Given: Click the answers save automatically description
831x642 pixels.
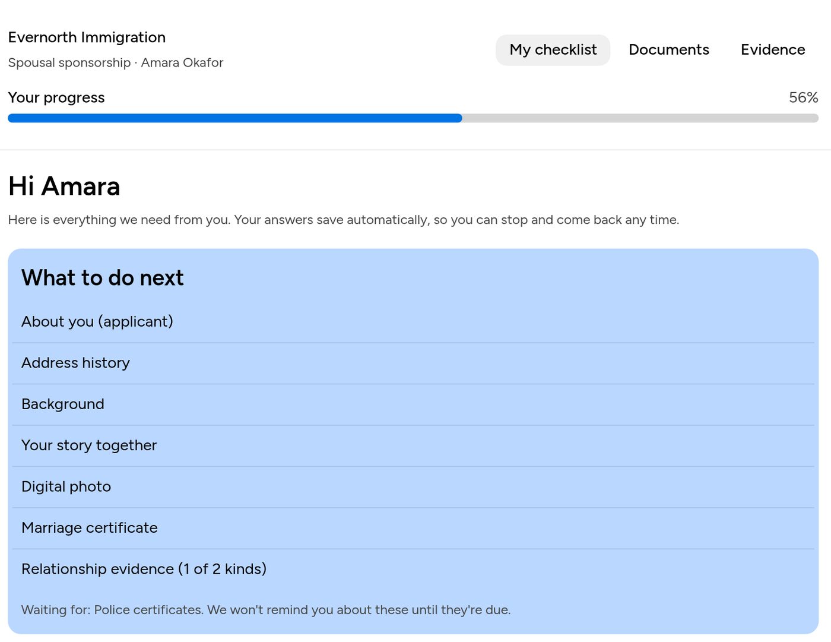Looking at the screenshot, I should [343, 220].
